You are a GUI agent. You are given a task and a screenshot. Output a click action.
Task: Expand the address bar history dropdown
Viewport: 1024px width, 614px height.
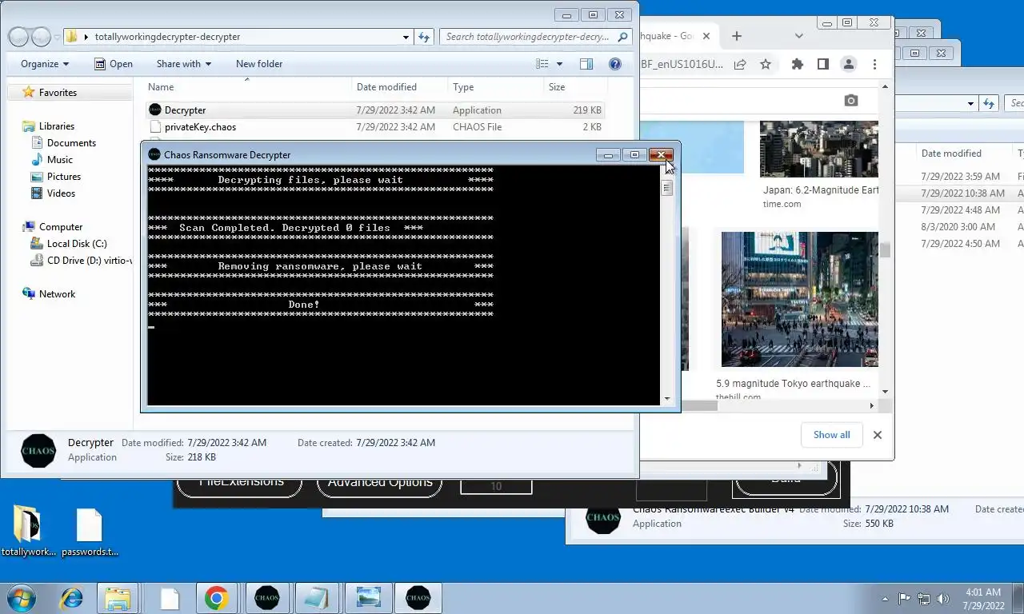point(406,37)
